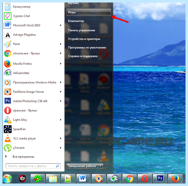Expand chrome.exe jump list arrow
Viewport: 188px width, 186px height.
[61, 53]
